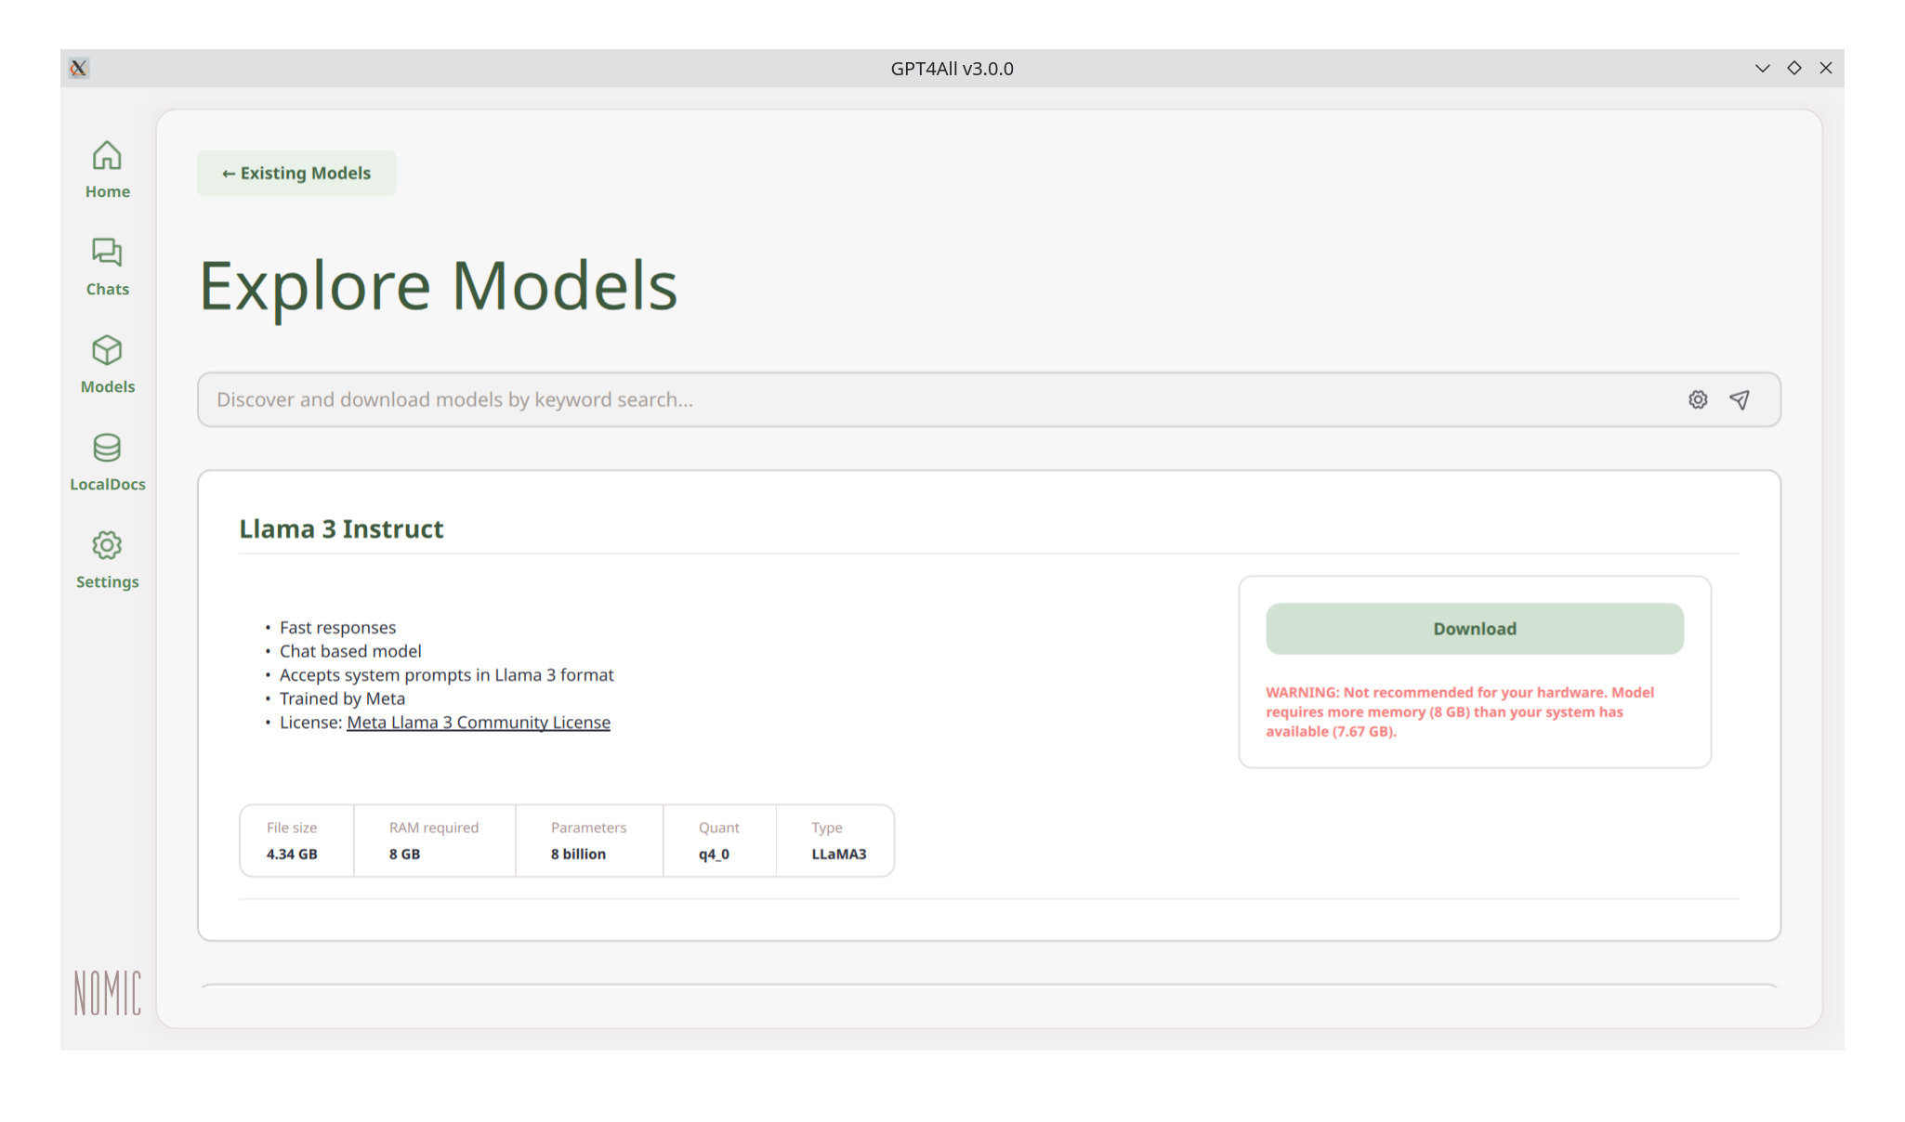Click the Llama 3 Instruct heading
Image resolution: width=1905 pixels, height=1122 pixels.
tap(341, 528)
